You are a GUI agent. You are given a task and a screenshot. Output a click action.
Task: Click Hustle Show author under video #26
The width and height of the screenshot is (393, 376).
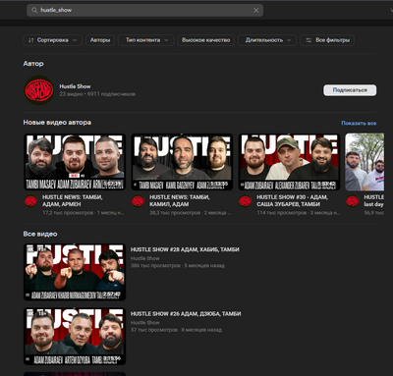click(145, 322)
